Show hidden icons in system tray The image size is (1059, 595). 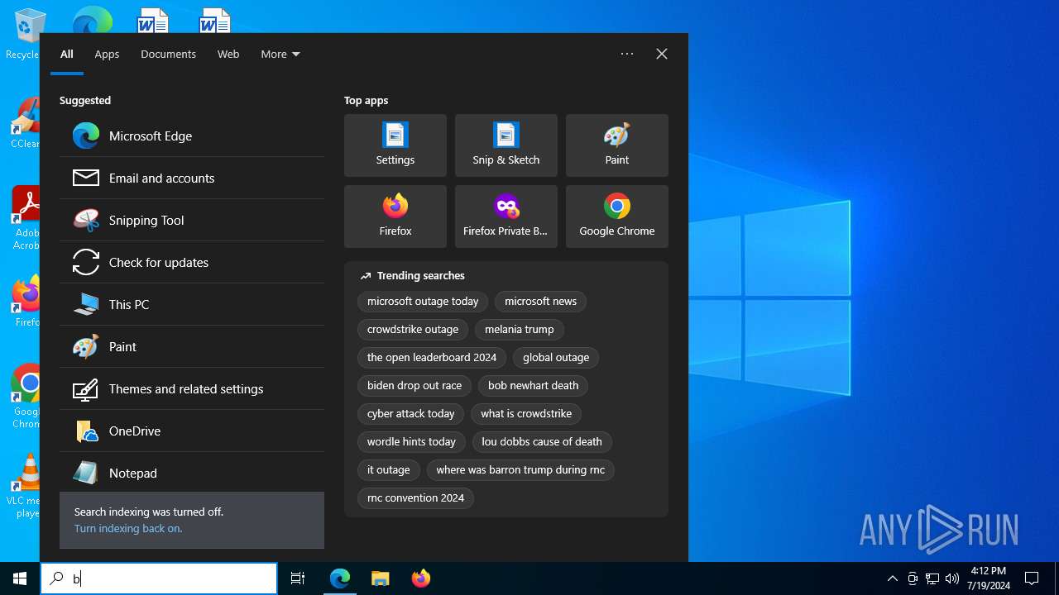pos(892,578)
